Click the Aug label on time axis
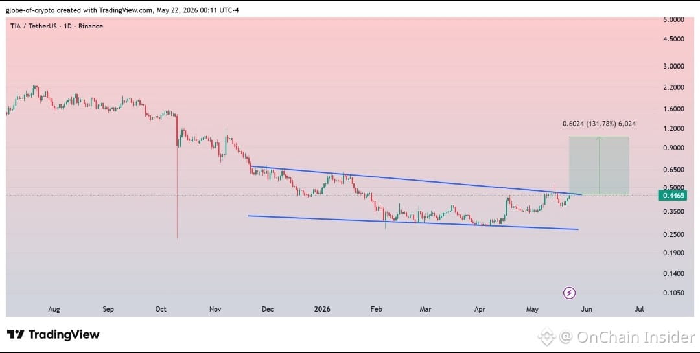Viewport: 700px width, 353px height. [x=54, y=309]
